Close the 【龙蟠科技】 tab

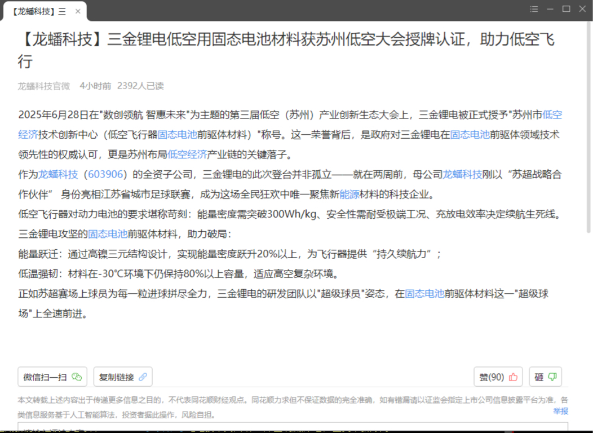78,11
